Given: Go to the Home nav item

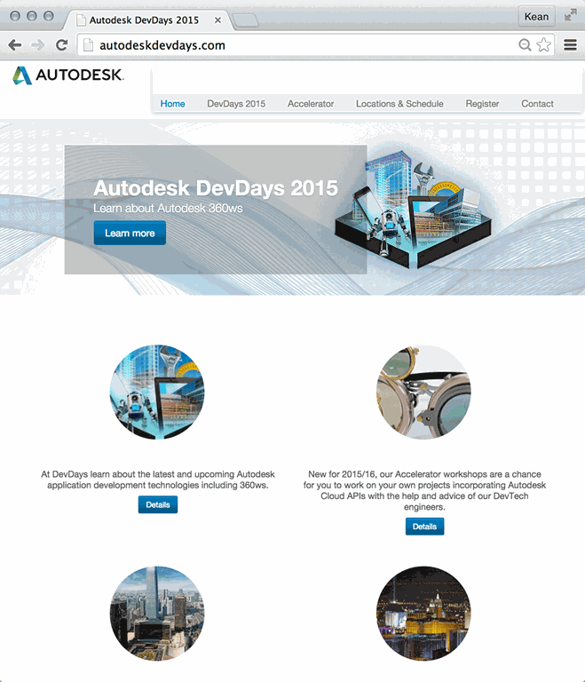Looking at the screenshot, I should click(172, 104).
